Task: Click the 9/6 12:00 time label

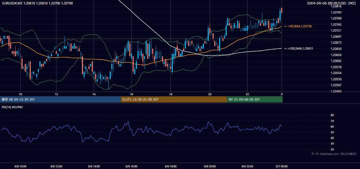Action: coord(56,166)
